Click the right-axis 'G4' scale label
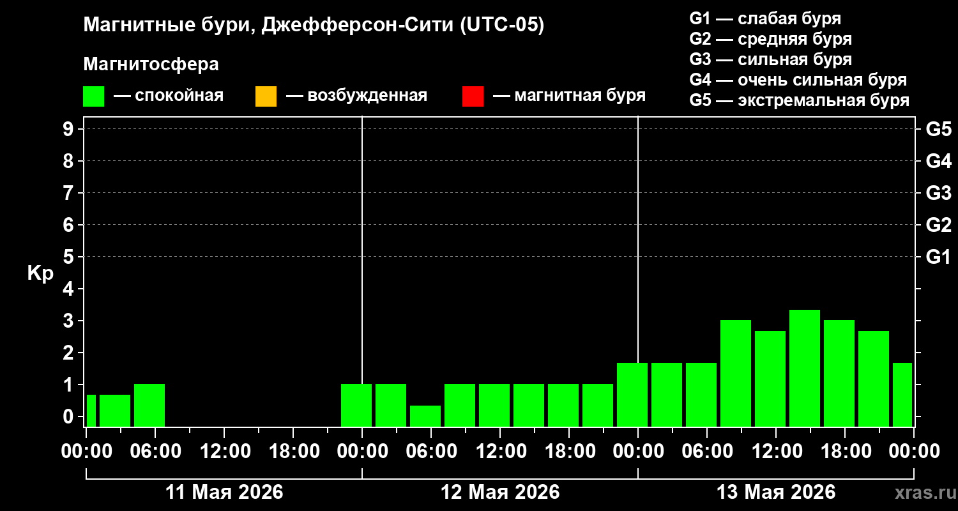 (x=938, y=162)
